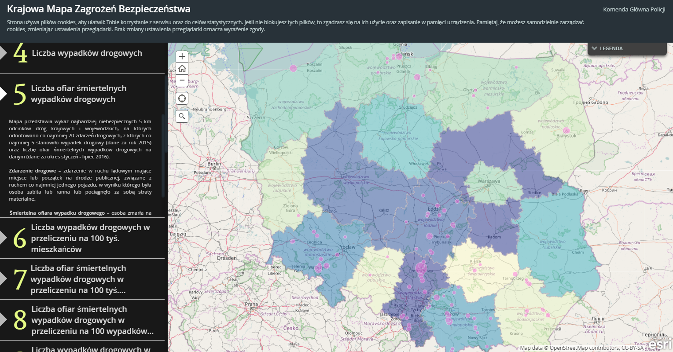This screenshot has height=352, width=673.
Task: Click the large marker at Gdańsk
Action: tap(399, 56)
